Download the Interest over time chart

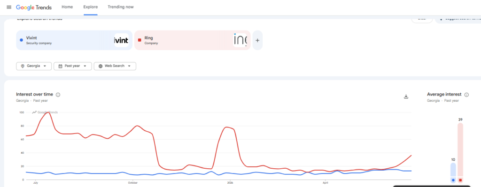click(x=406, y=97)
